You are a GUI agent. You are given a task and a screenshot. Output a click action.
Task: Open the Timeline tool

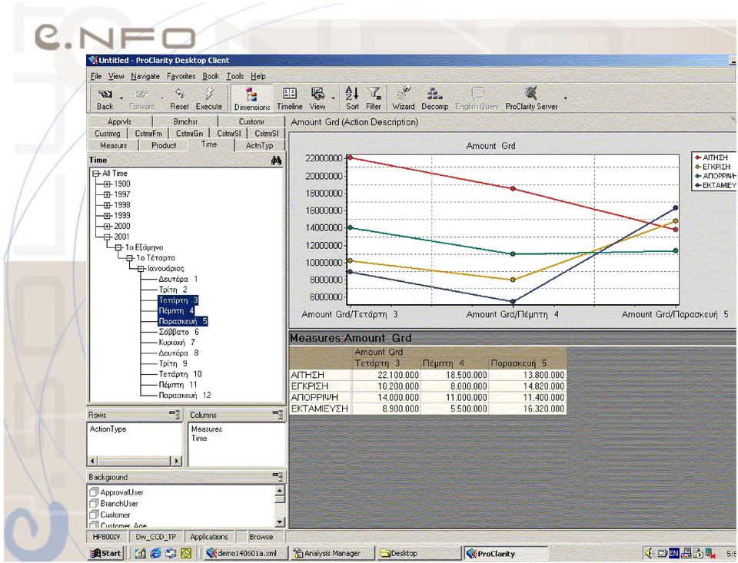(290, 98)
